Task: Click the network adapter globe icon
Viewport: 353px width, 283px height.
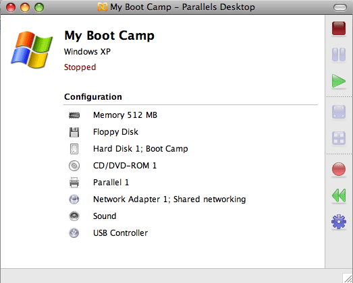Action: [74, 199]
